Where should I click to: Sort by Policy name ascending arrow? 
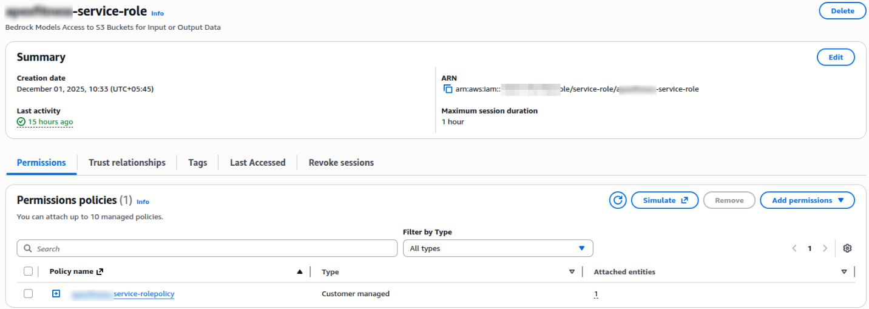click(299, 272)
